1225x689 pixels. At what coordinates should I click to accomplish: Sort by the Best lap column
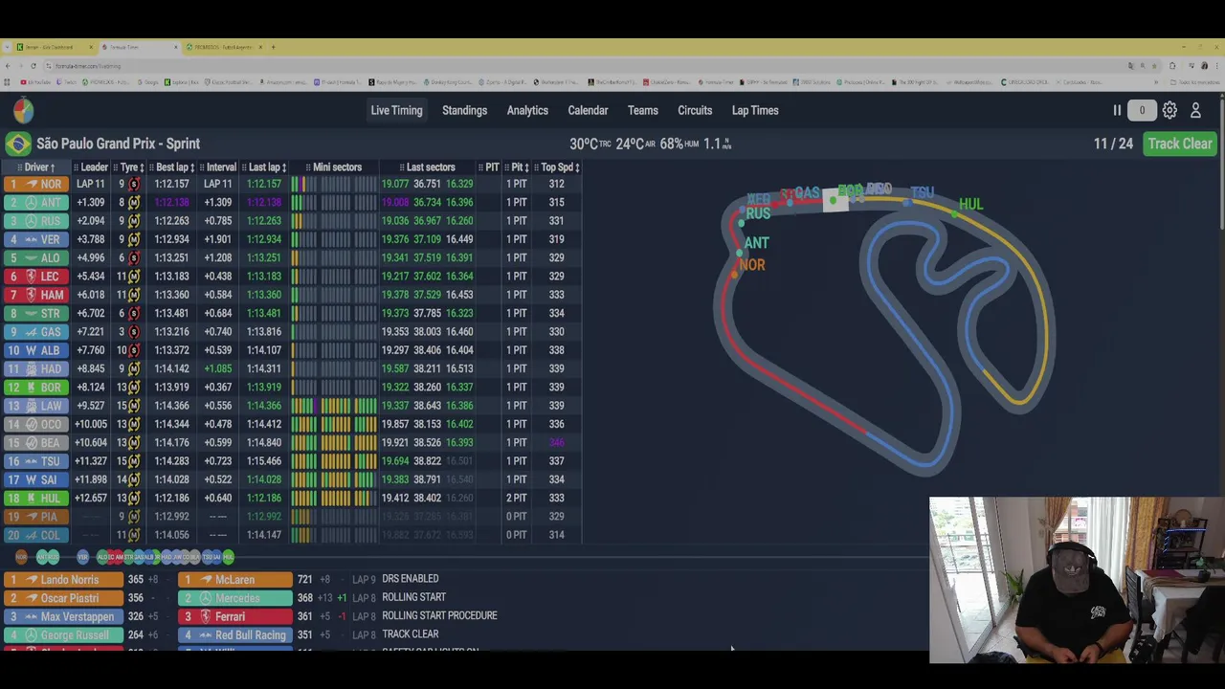[x=173, y=167]
